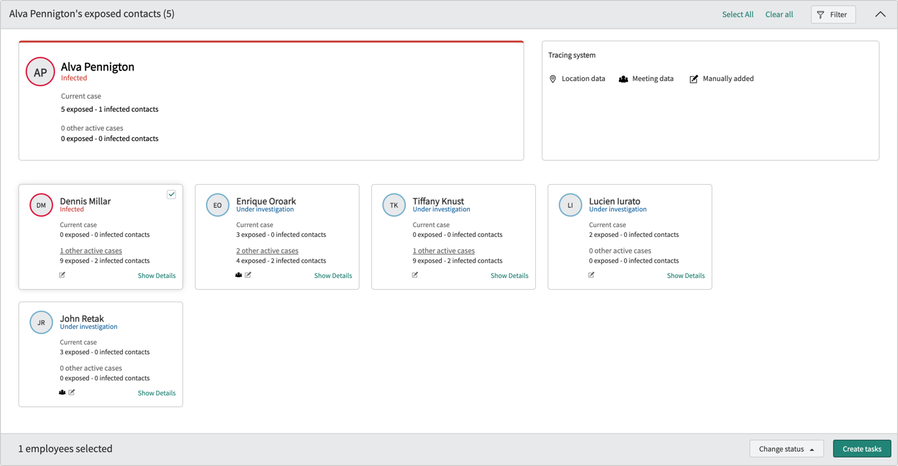Click Lucien Iurato's Under investigation status
898x466 pixels.
(x=618, y=210)
